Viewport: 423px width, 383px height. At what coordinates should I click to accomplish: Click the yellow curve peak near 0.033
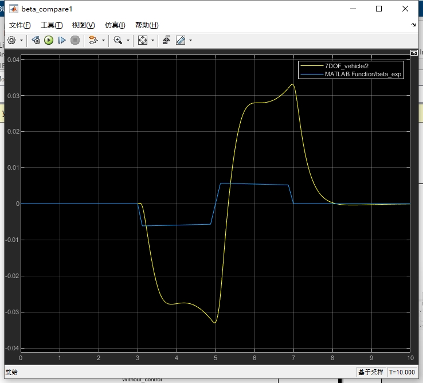coord(292,84)
